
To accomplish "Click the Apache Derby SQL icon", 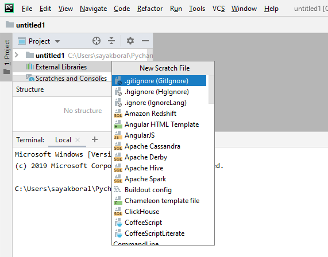I will [118, 157].
